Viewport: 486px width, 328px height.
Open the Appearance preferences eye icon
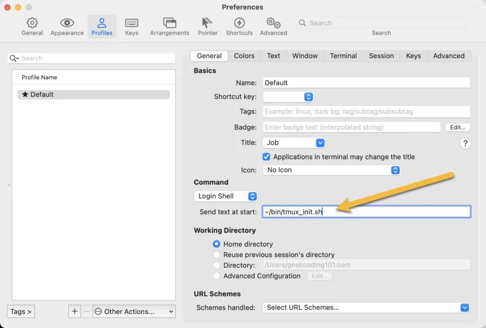(x=67, y=23)
